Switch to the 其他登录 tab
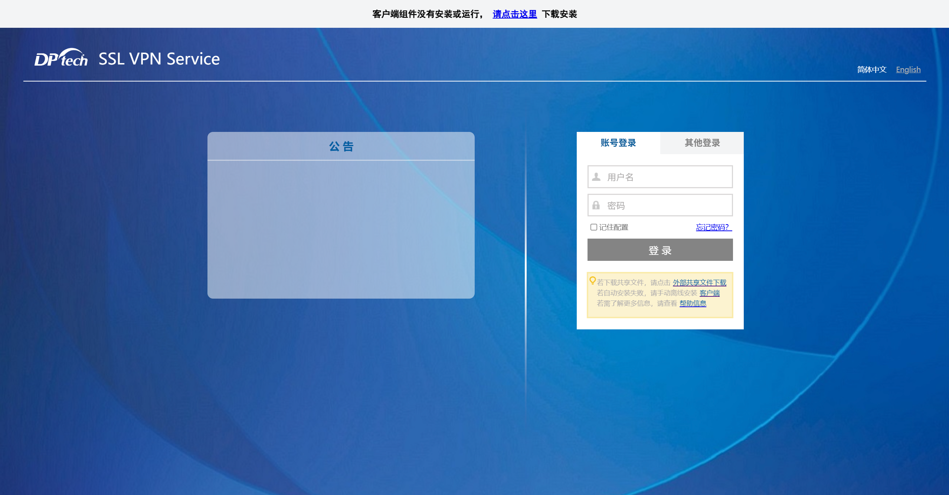The width and height of the screenshot is (949, 495). [x=702, y=143]
